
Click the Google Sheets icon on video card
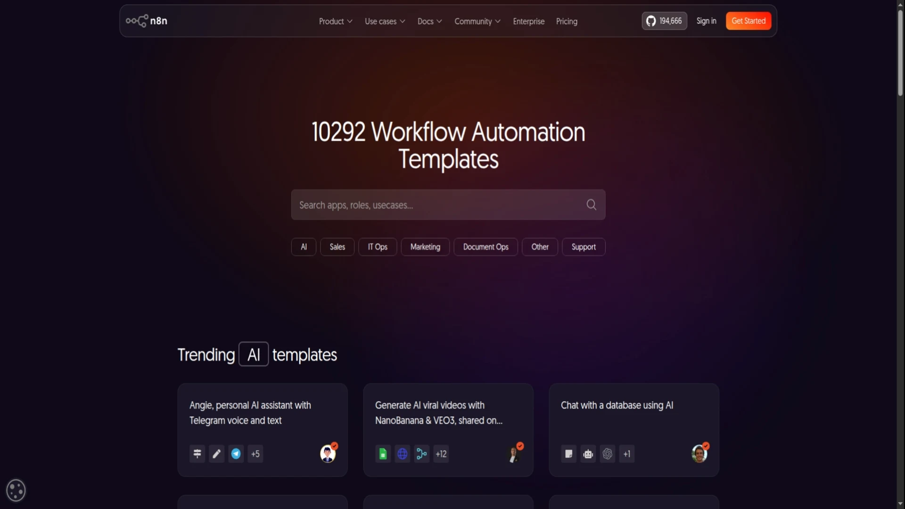click(383, 454)
